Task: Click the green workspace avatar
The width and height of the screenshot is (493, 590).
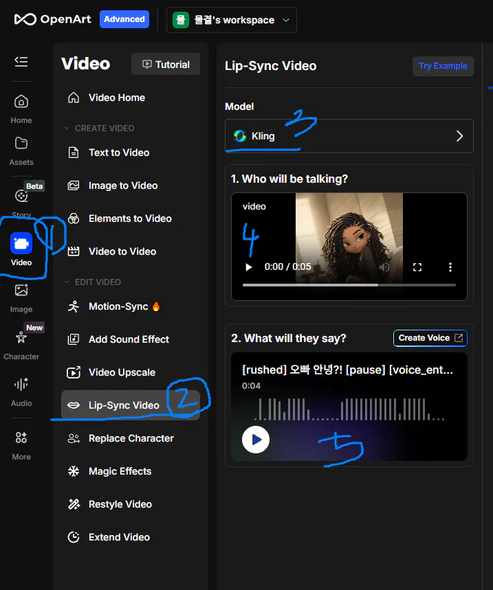Action: coord(180,20)
